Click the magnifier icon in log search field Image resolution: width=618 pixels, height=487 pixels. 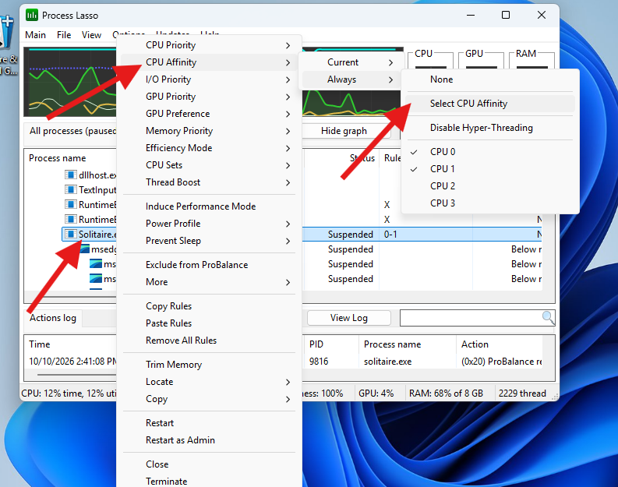pos(548,317)
